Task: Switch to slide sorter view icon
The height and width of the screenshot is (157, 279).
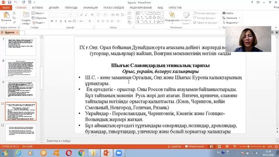Action: [x=219, y=147]
